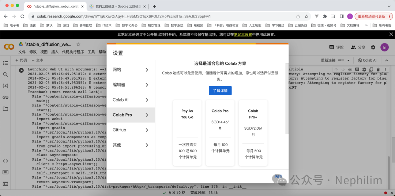Open the tab search dropdown chevron in Chrome
The width and height of the screenshot is (395, 196).
(x=390, y=6)
